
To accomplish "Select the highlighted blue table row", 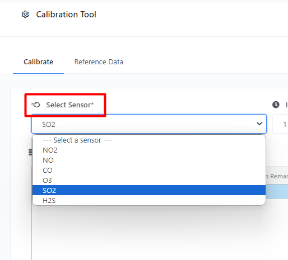I will click(277, 192).
